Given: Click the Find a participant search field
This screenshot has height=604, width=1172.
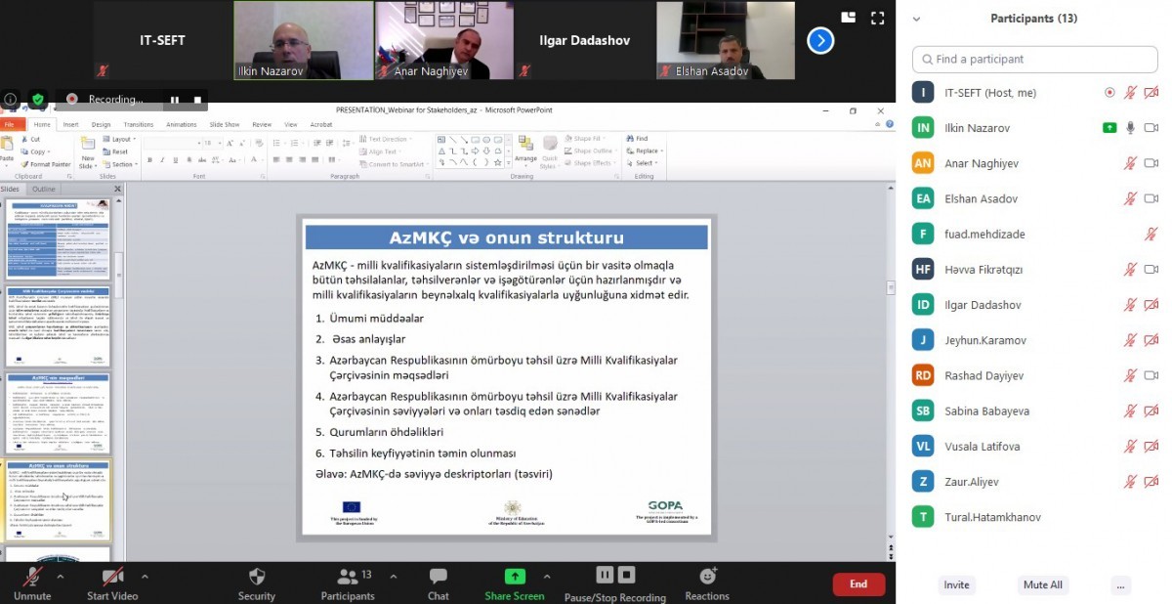Looking at the screenshot, I should (1035, 60).
